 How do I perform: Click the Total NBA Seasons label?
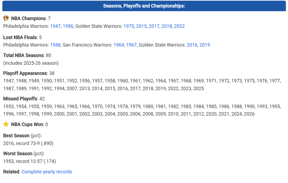pyautogui.click(x=23, y=55)
